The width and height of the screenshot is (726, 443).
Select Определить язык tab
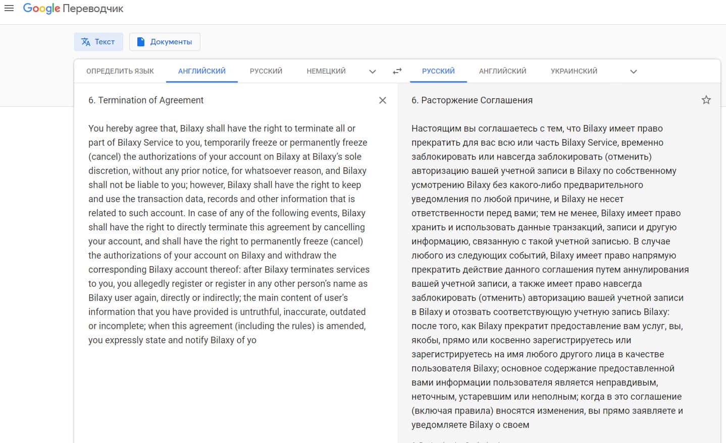(x=120, y=71)
